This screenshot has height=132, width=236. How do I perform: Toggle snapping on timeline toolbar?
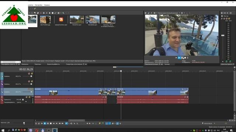[x=107, y=124]
